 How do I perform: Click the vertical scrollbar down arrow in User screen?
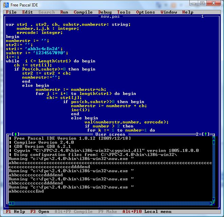click(214, 200)
